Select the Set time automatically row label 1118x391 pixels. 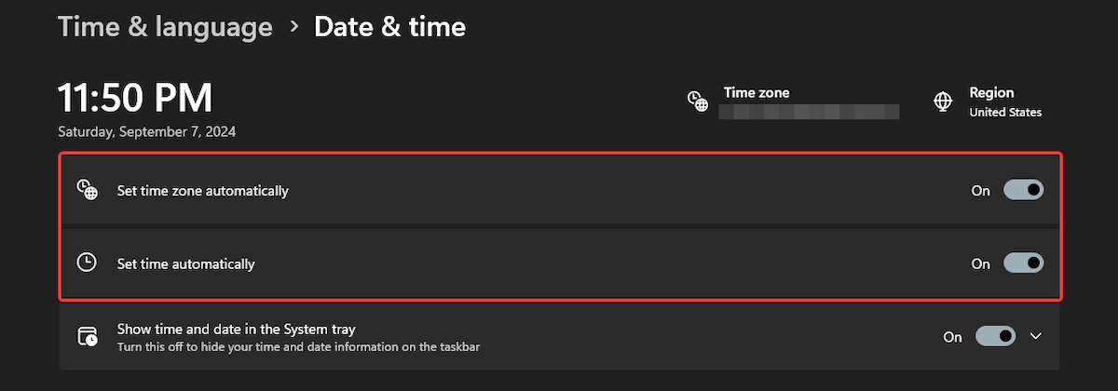pyautogui.click(x=185, y=264)
